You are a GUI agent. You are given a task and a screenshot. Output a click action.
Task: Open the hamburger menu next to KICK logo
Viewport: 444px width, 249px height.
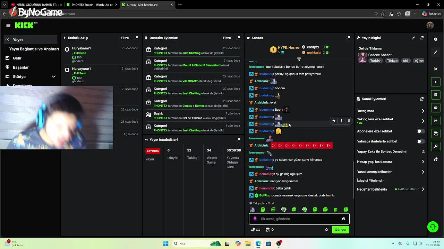click(x=8, y=25)
